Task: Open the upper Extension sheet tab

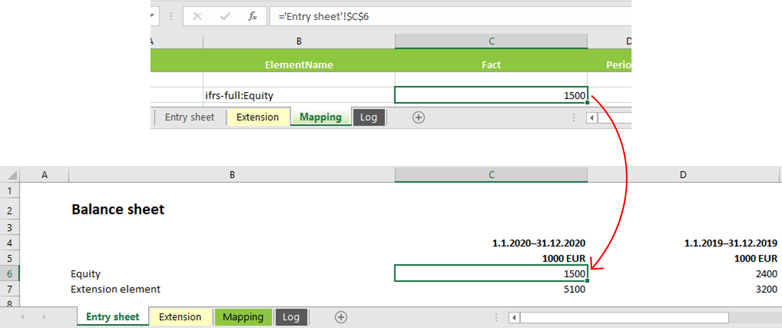Action: pos(257,117)
